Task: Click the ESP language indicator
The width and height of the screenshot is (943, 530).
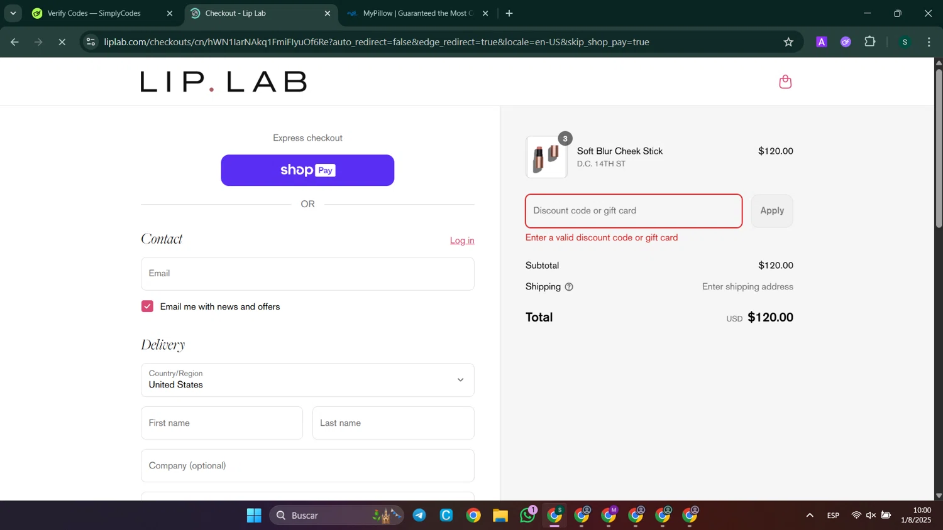Action: tap(833, 516)
